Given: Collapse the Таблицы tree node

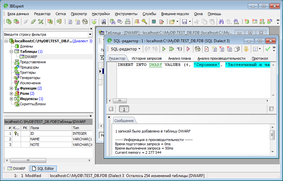Looking at the screenshot, I should coord(11,51).
